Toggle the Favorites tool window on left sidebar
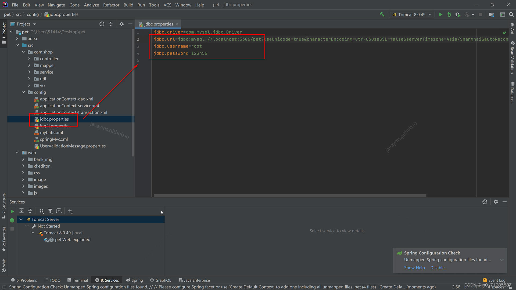Viewport: 516px width, 290px height. pos(4,239)
